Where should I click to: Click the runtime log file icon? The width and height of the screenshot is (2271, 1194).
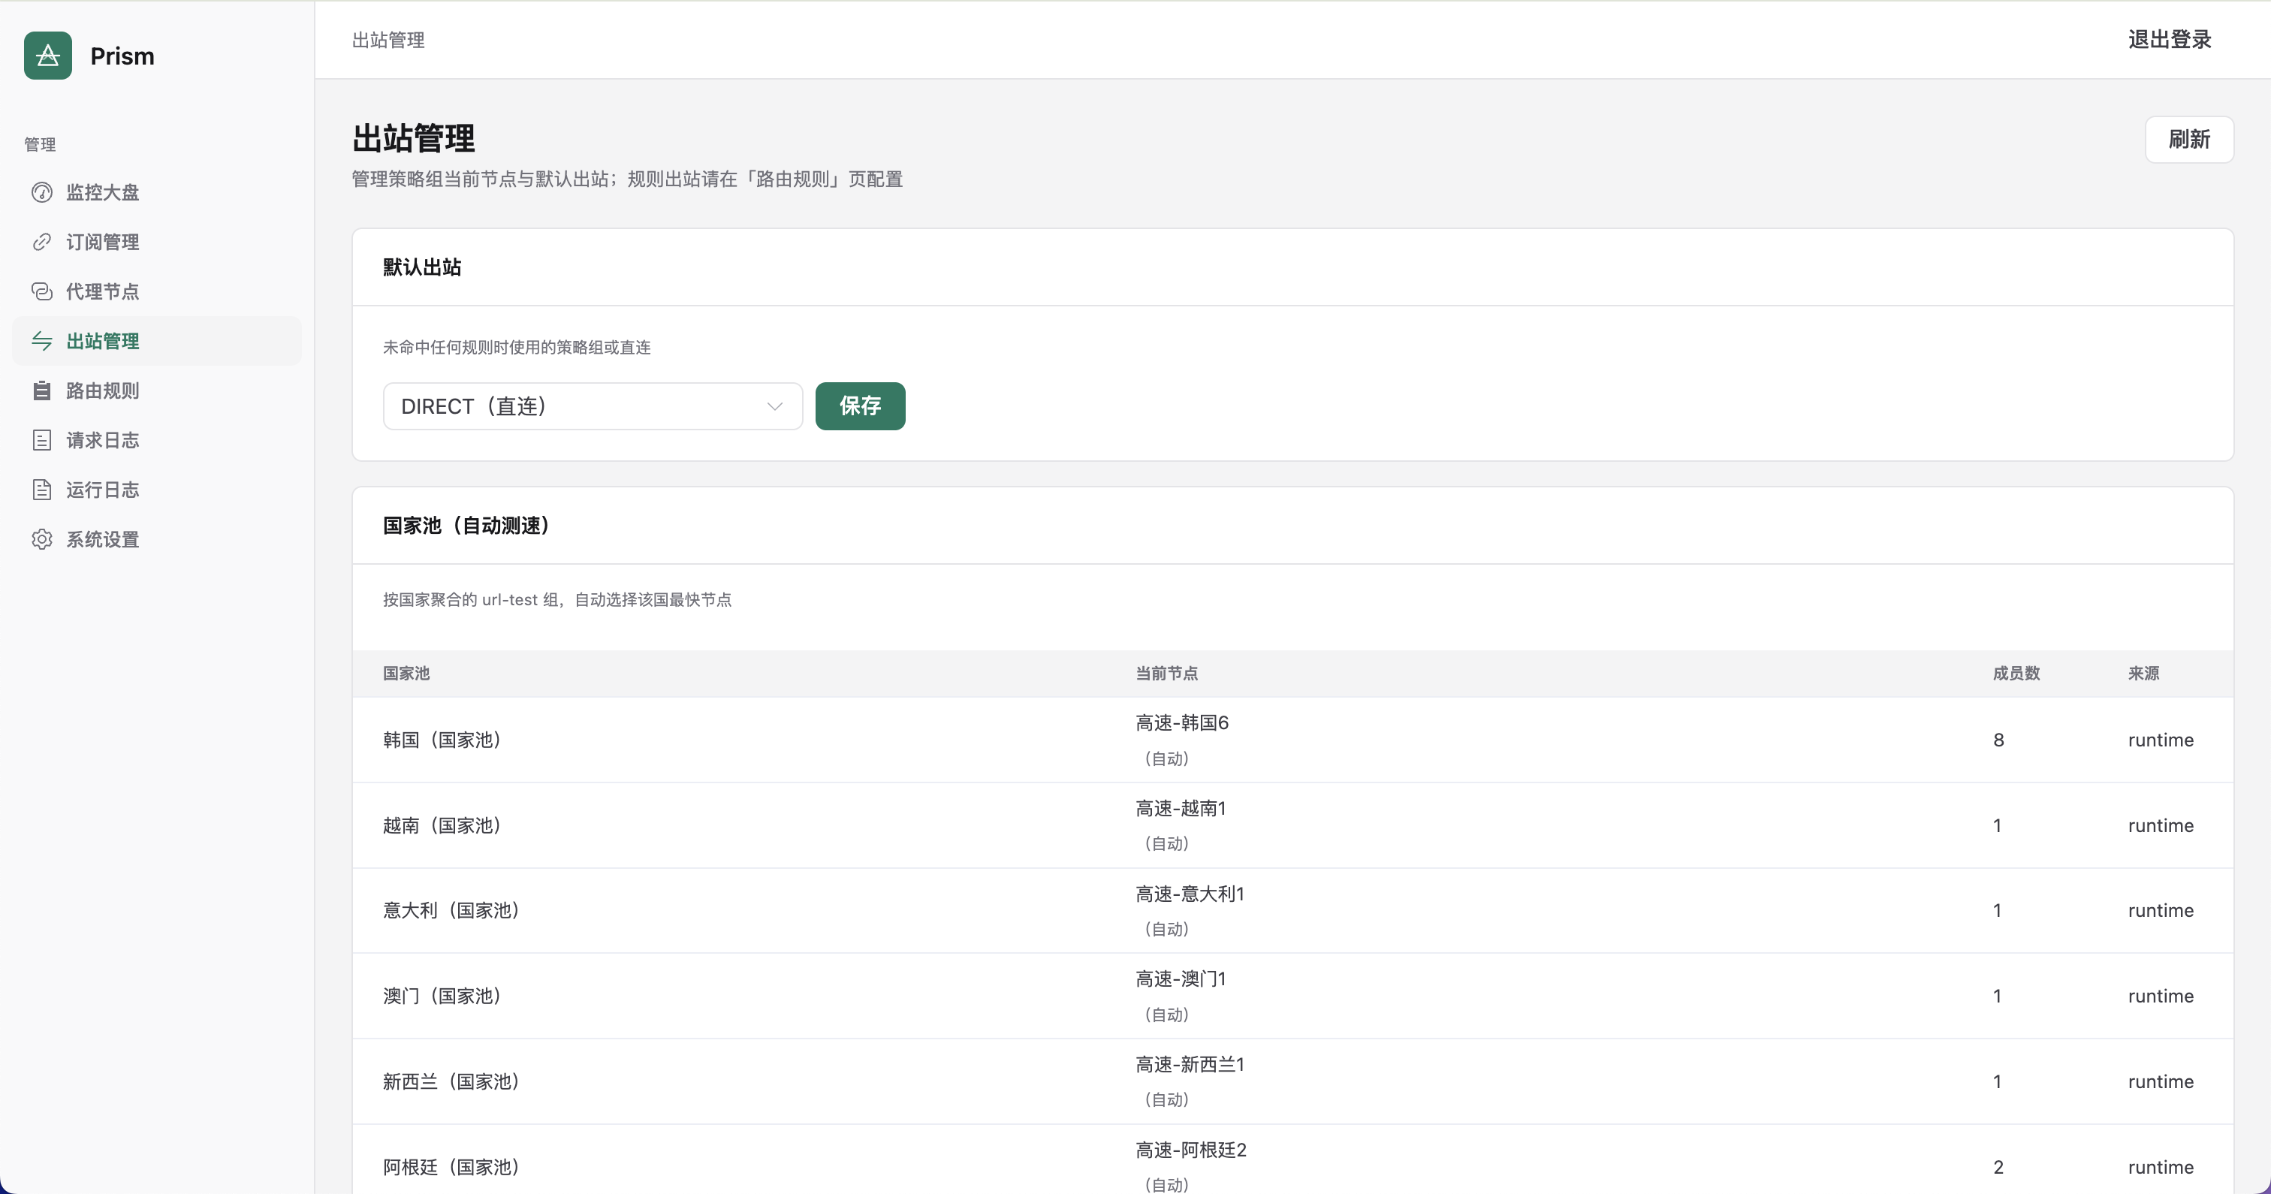point(41,490)
